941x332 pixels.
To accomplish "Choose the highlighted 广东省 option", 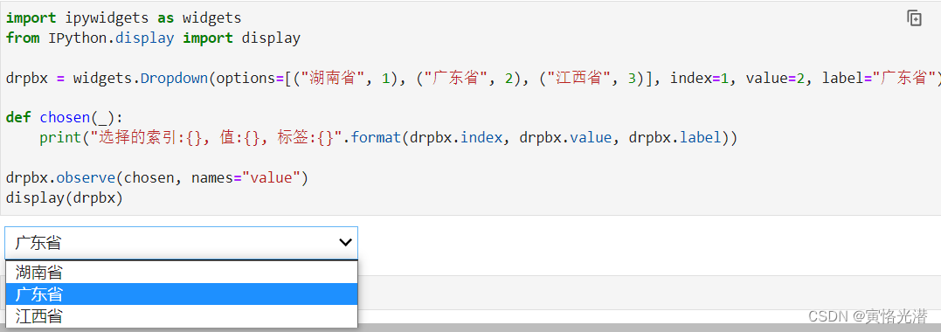I will tap(181, 294).
